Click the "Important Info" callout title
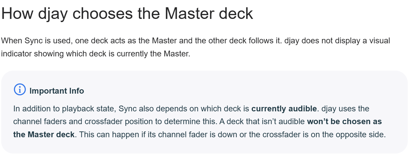The image size is (408, 157). pos(57,91)
